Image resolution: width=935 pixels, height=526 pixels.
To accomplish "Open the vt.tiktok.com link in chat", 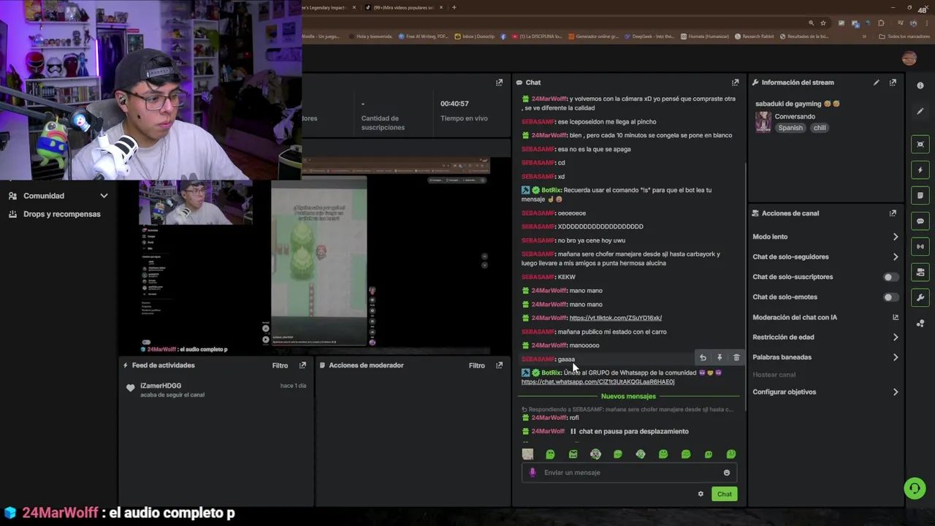I will (x=615, y=318).
